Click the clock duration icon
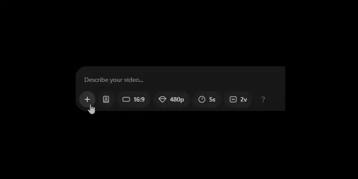Viewport: 358px width, 179px height. [x=202, y=99]
